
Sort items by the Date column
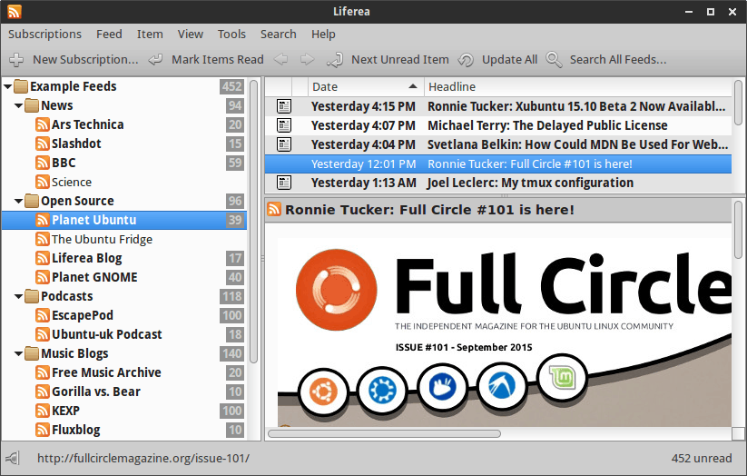pyautogui.click(x=366, y=87)
